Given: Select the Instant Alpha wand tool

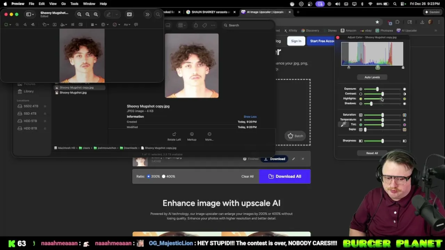Looking at the screenshot, I should (17, 25).
